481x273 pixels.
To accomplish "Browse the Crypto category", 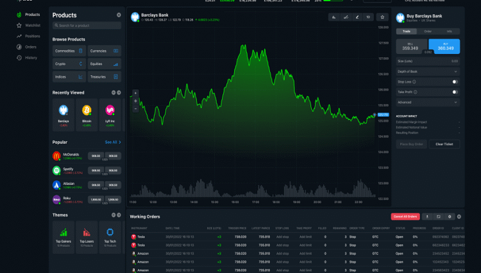I will tap(69, 64).
